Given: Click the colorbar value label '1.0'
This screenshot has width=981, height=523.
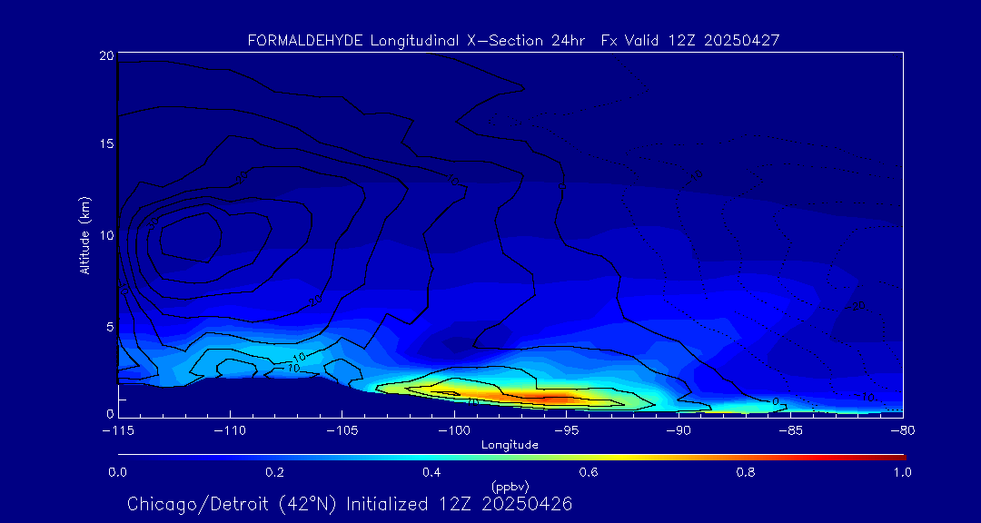Looking at the screenshot, I should [x=903, y=472].
